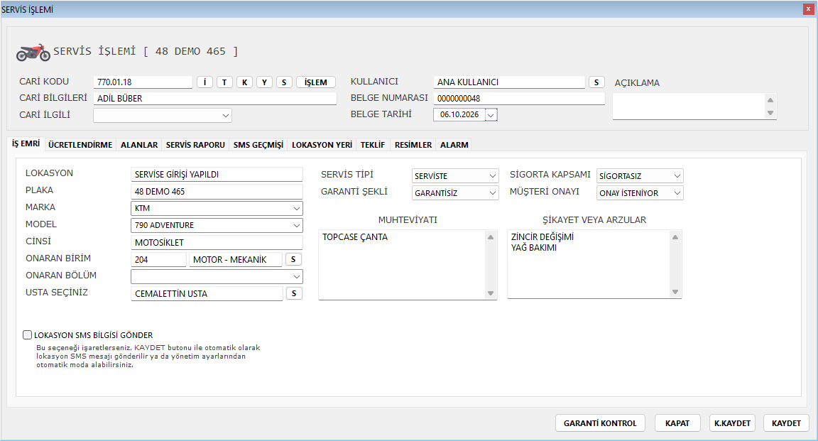
Task: Click the KAPAT button
Action: [677, 423]
